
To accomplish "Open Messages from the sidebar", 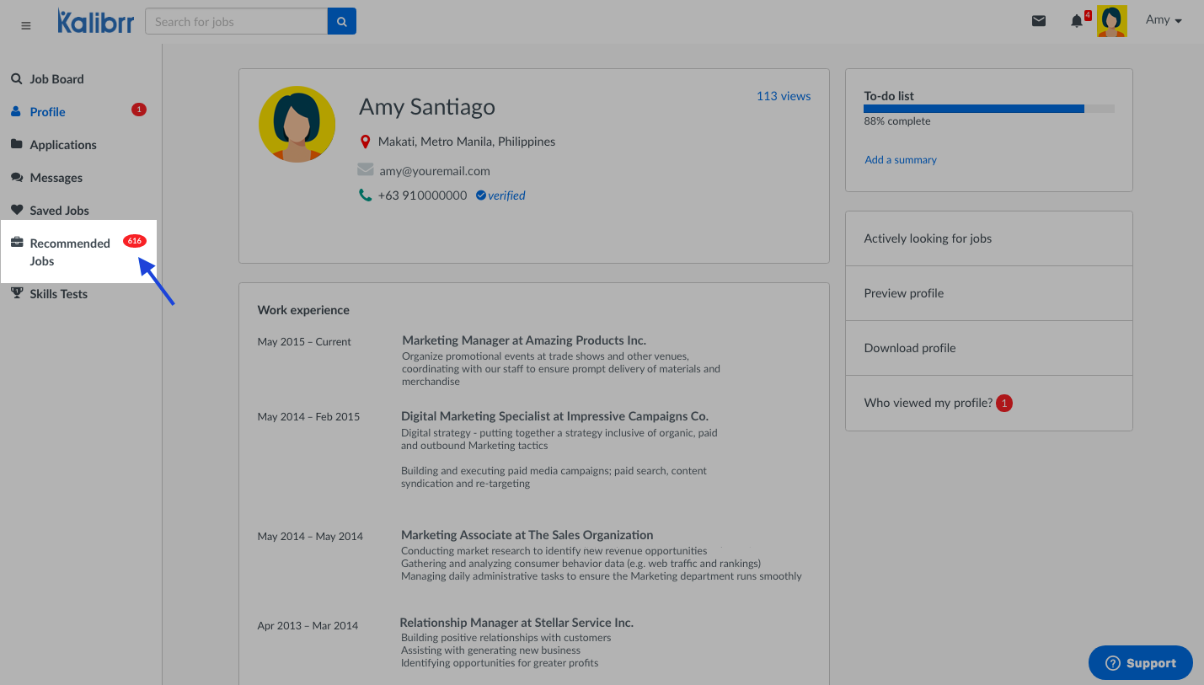I will click(x=56, y=178).
